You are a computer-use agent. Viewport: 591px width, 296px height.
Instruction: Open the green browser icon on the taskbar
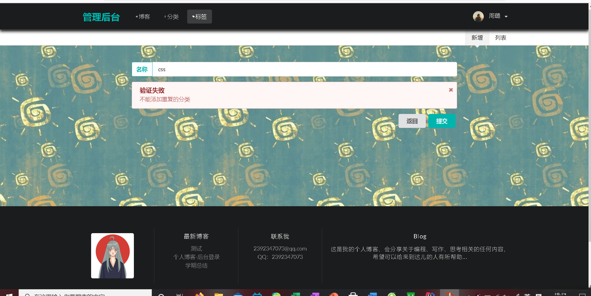coord(392,294)
